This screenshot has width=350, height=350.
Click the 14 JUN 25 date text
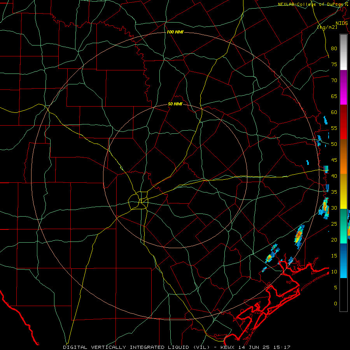[x=255, y=347]
